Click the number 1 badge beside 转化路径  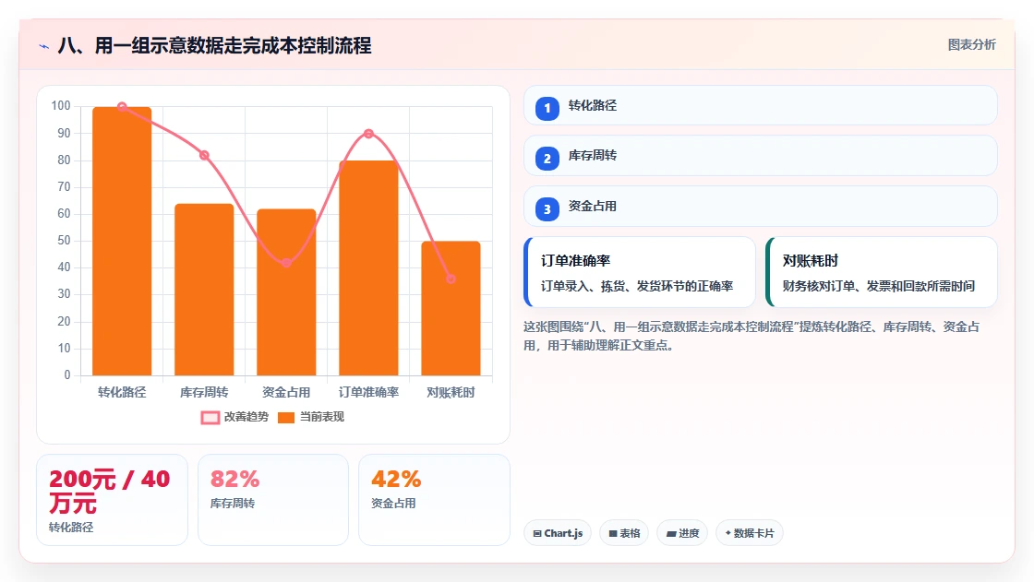(547, 108)
